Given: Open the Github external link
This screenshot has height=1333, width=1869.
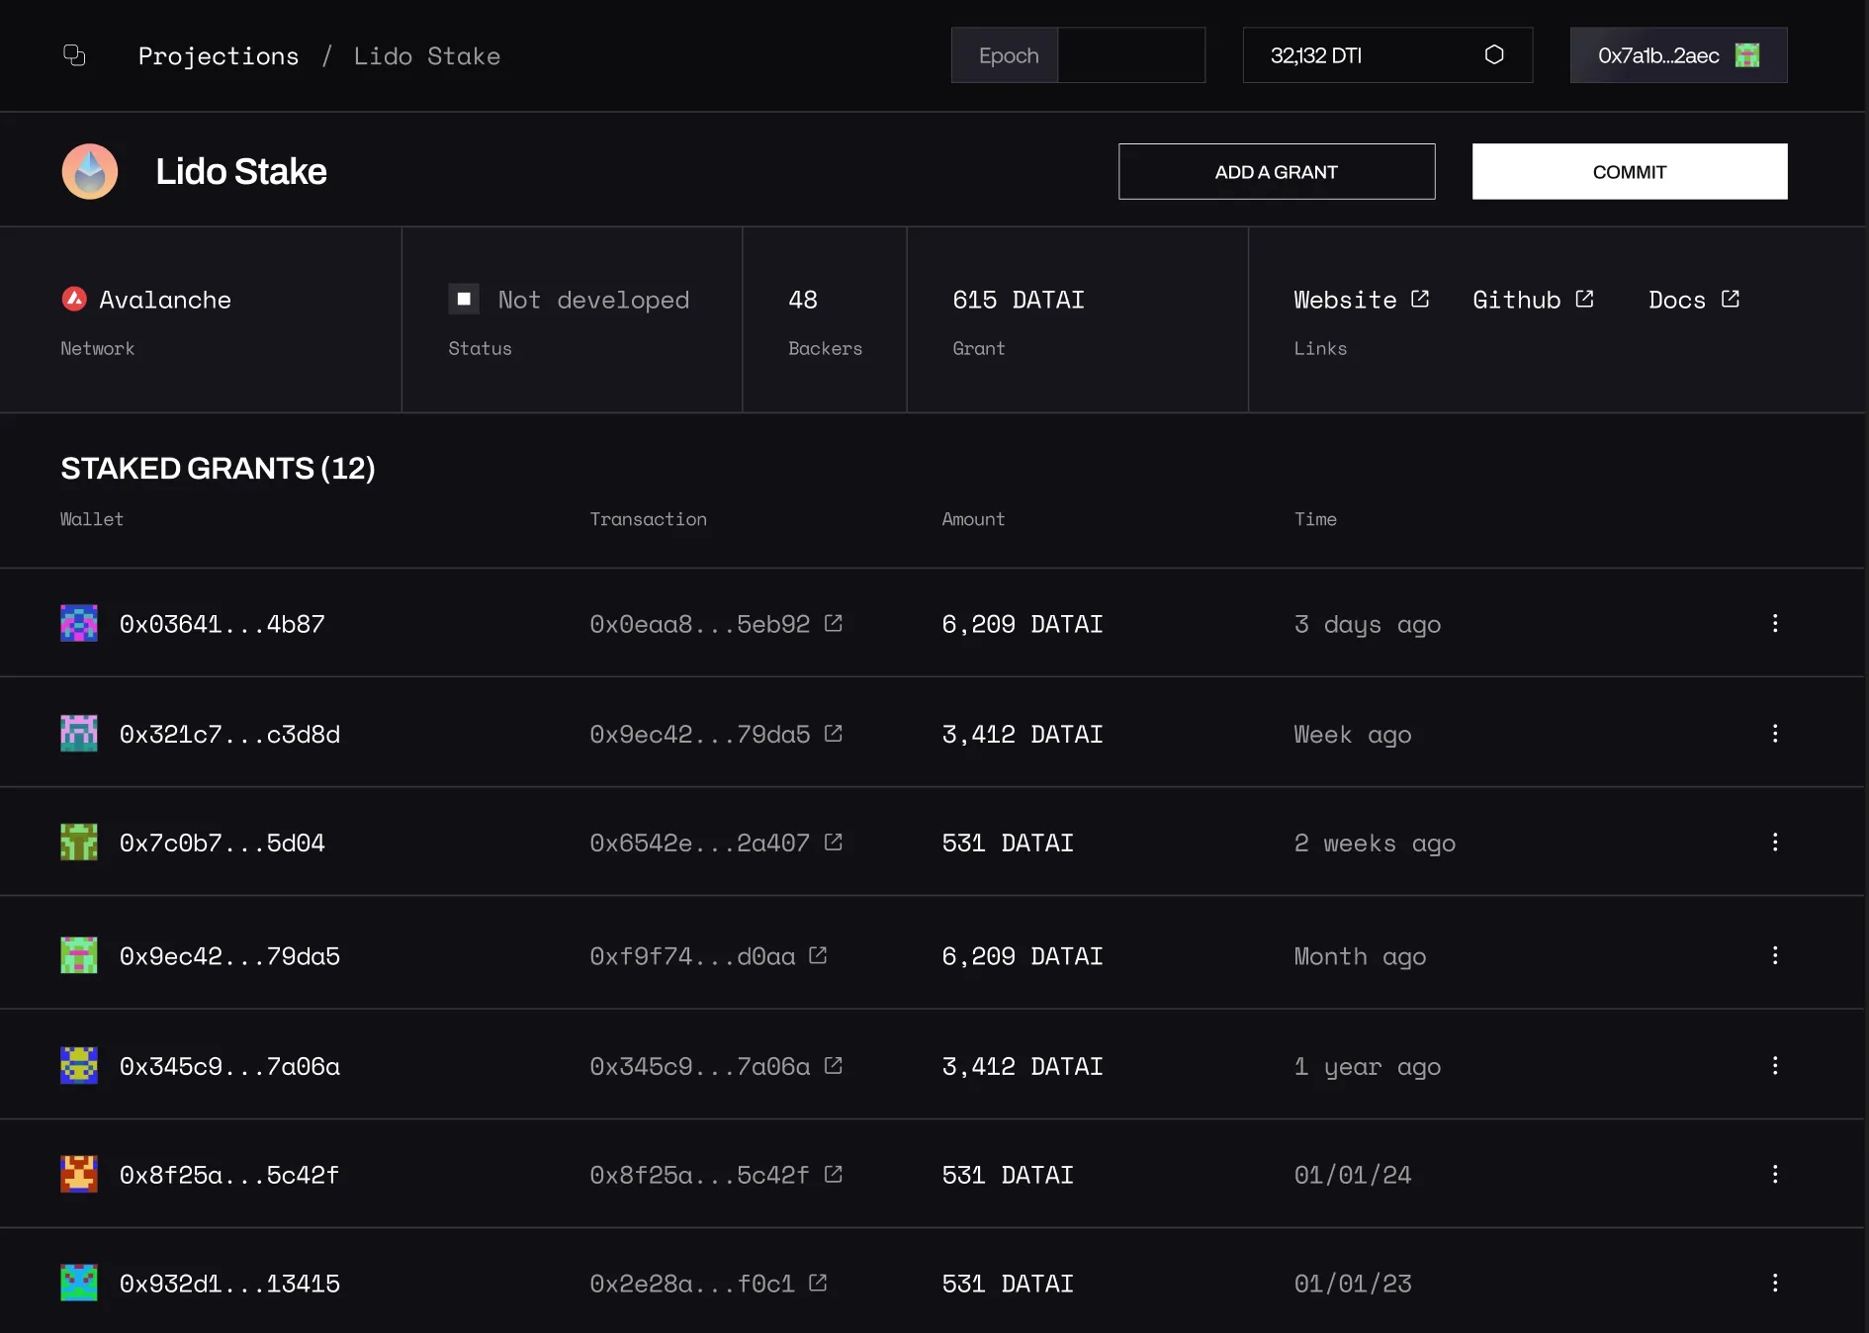Looking at the screenshot, I should [x=1532, y=300].
